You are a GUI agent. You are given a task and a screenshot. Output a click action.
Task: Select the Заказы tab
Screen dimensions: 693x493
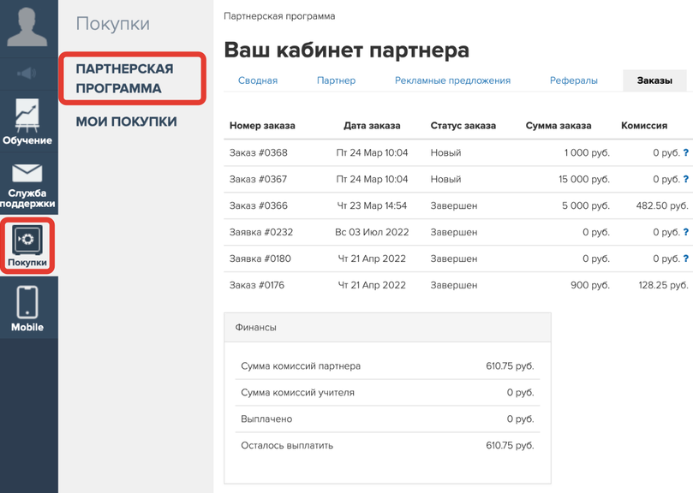654,80
